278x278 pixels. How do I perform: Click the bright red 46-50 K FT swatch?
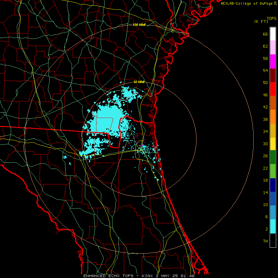[x=273, y=89]
